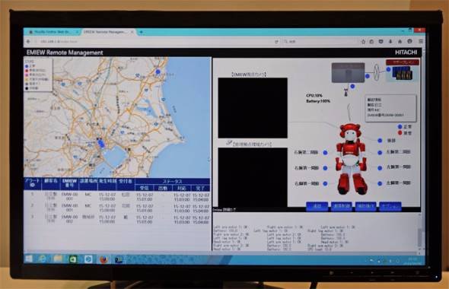The image size is (449, 289).
Task: Click the EMIEW番号 column header
Action: pos(69,183)
